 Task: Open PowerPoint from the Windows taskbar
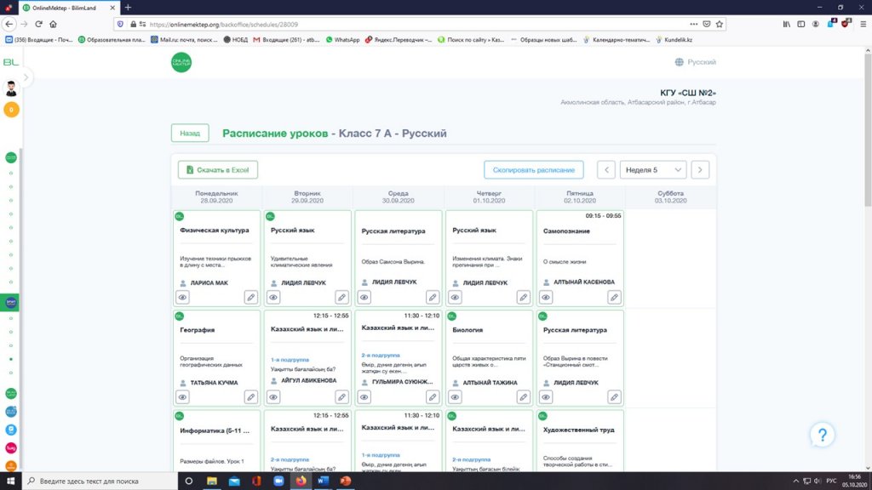(x=346, y=481)
